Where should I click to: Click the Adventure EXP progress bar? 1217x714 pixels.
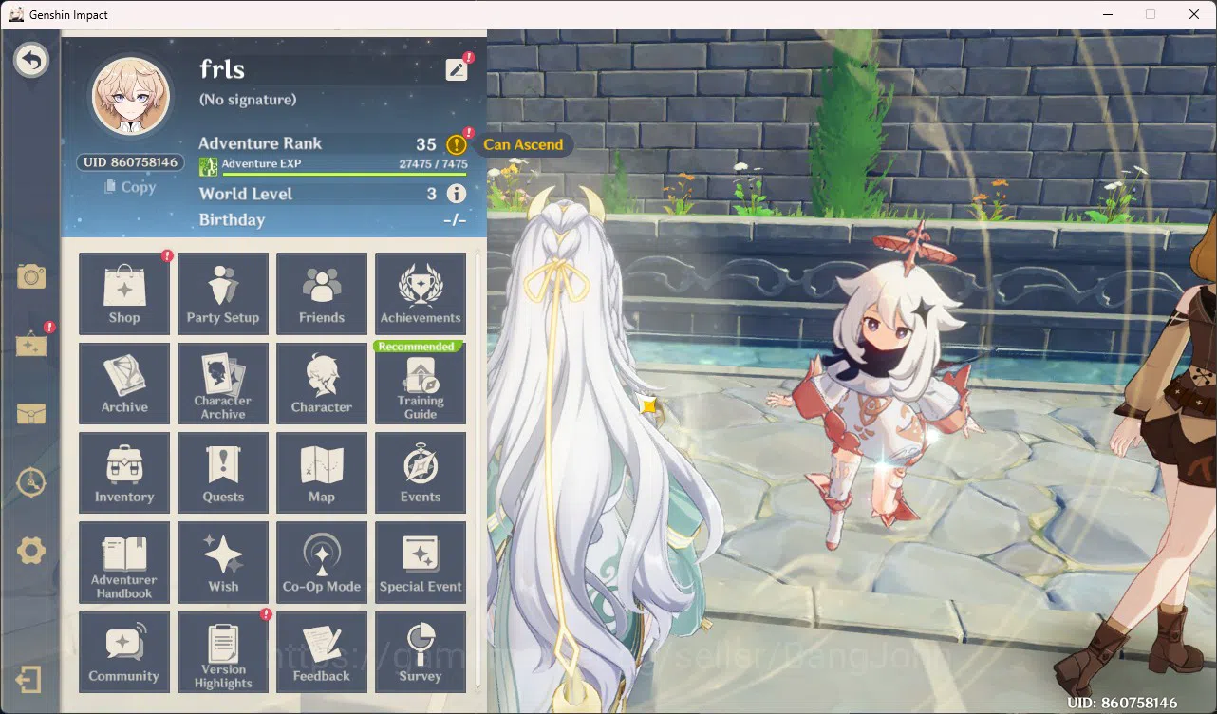point(344,174)
